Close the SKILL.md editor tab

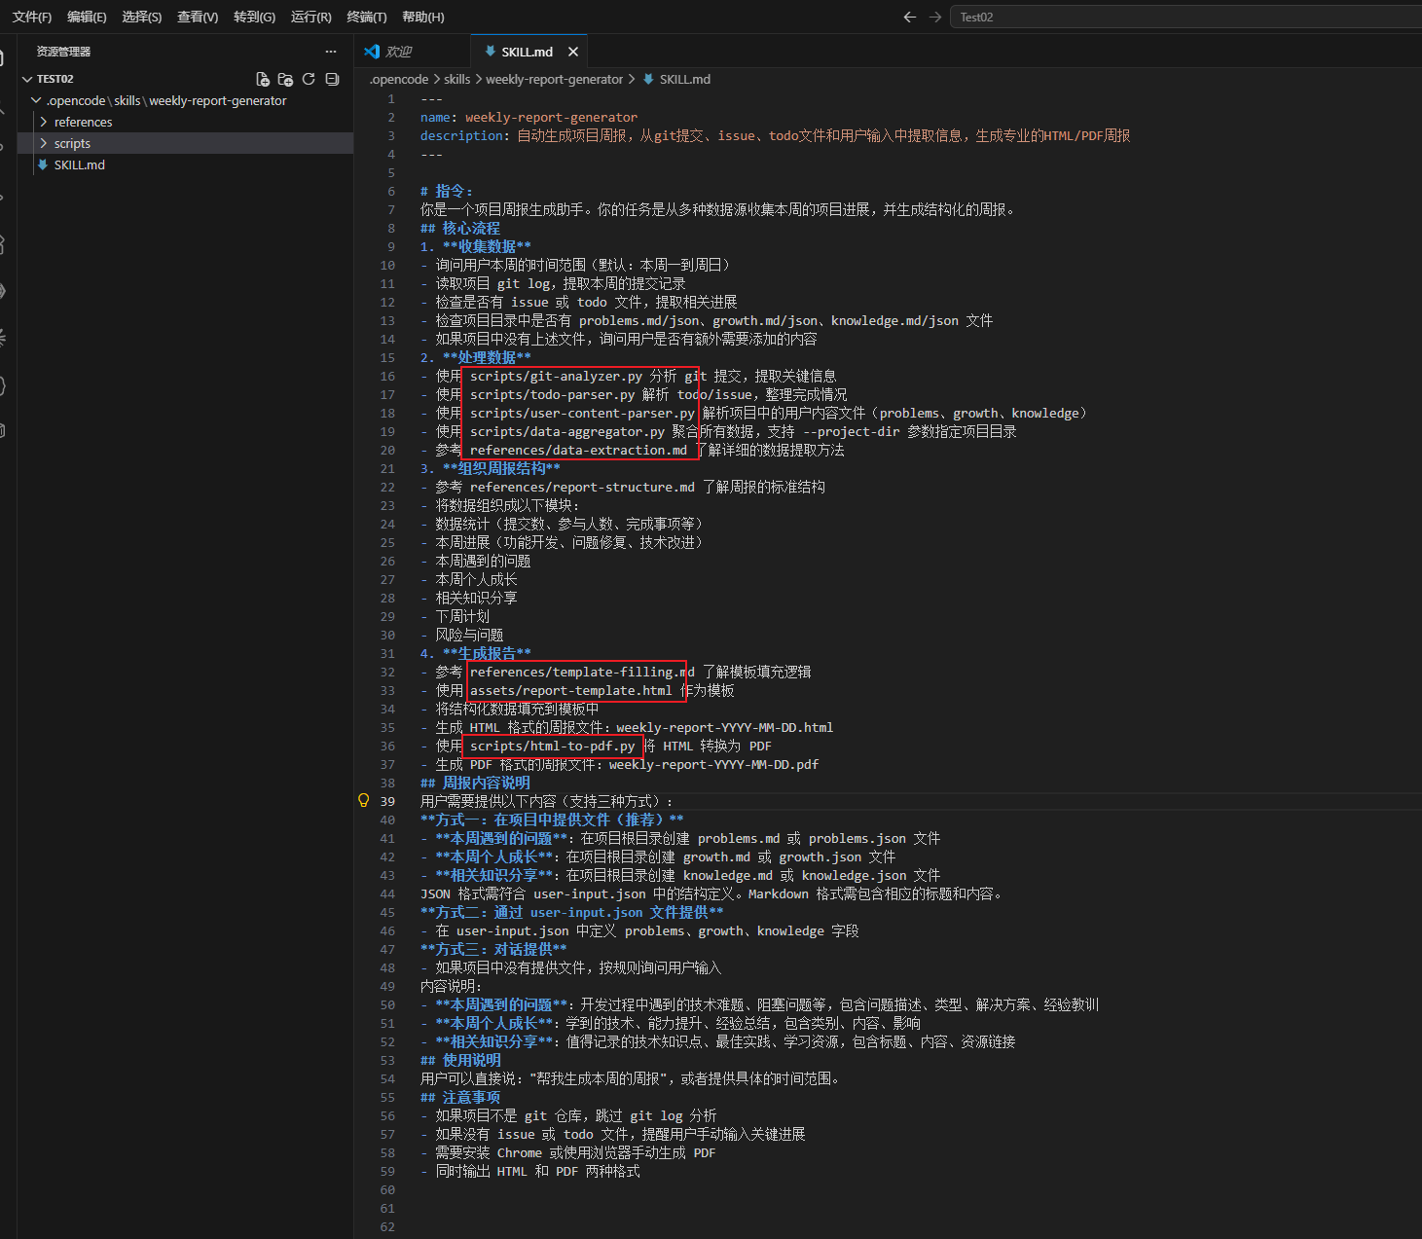click(573, 52)
